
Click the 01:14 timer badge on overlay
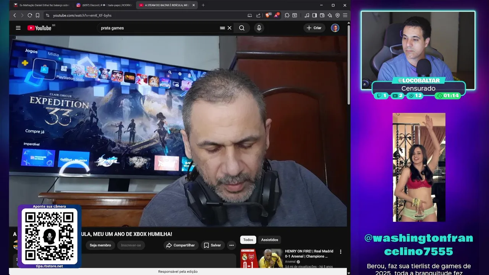(x=448, y=96)
